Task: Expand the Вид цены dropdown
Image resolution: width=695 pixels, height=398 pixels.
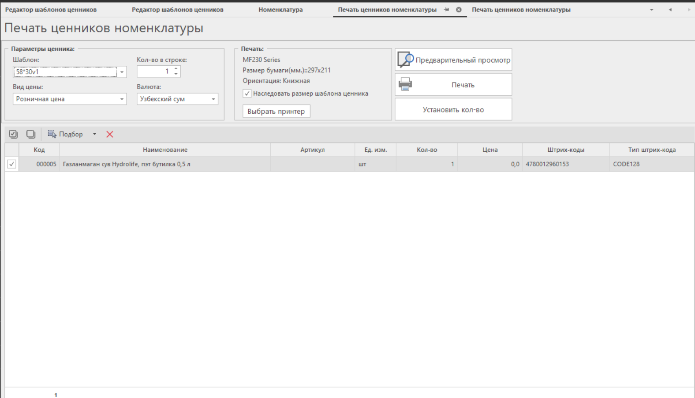Action: point(122,99)
